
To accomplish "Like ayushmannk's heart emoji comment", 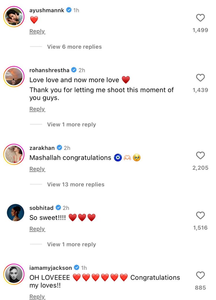I will 200,18.
